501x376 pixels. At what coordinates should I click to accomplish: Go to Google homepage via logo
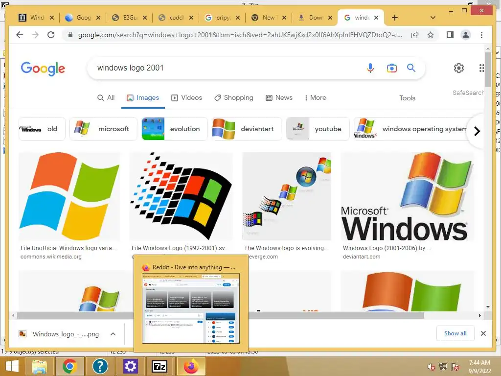pos(43,69)
